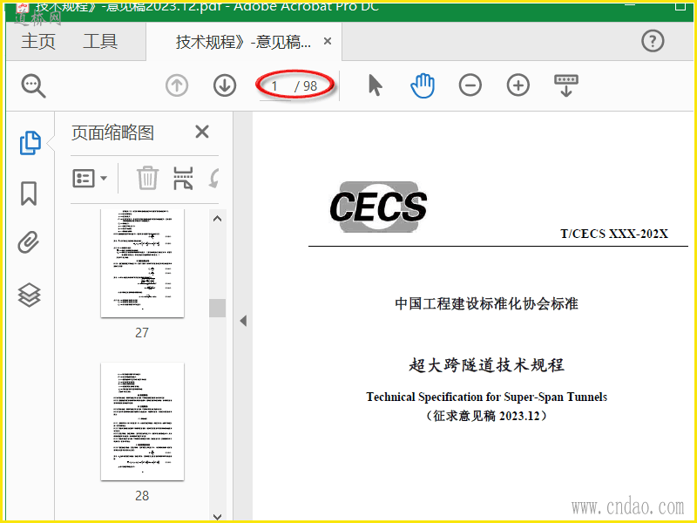Open the bookmarks panel icon
697x523 pixels.
tap(29, 194)
